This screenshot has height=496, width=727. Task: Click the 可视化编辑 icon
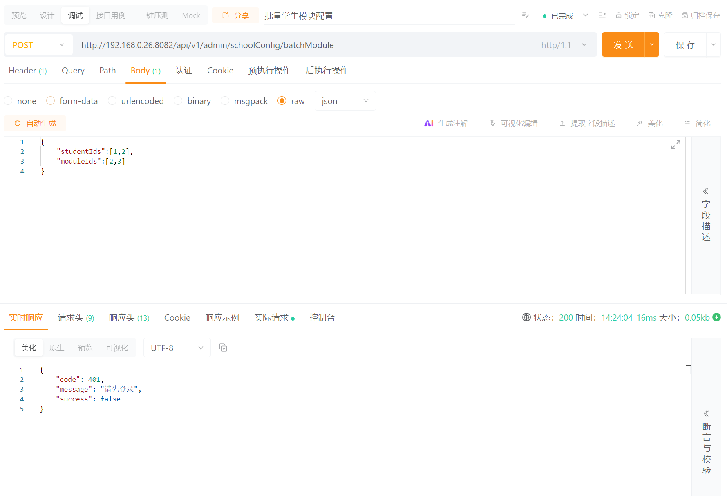point(492,123)
